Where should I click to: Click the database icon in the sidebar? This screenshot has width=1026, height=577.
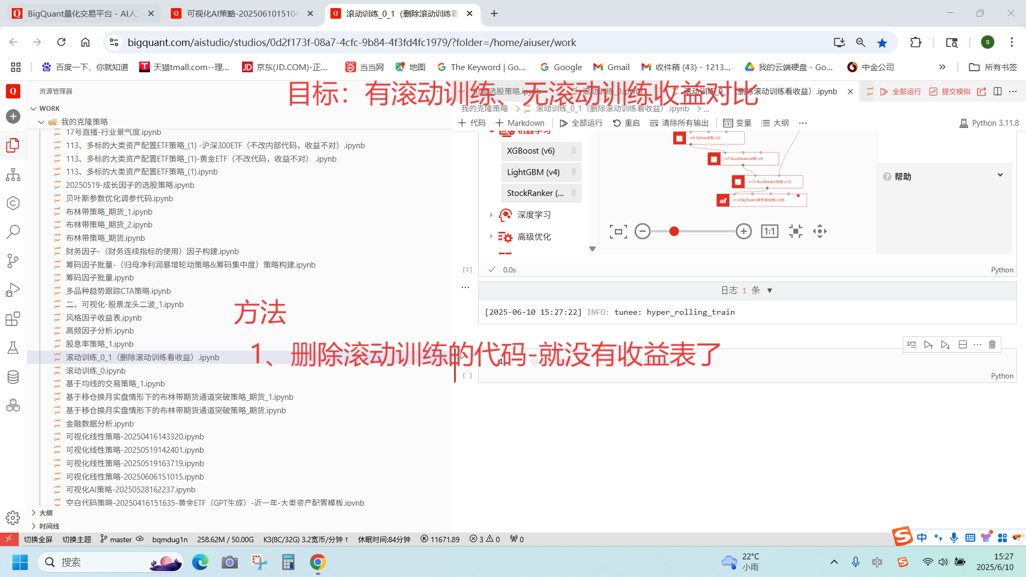coord(13,377)
